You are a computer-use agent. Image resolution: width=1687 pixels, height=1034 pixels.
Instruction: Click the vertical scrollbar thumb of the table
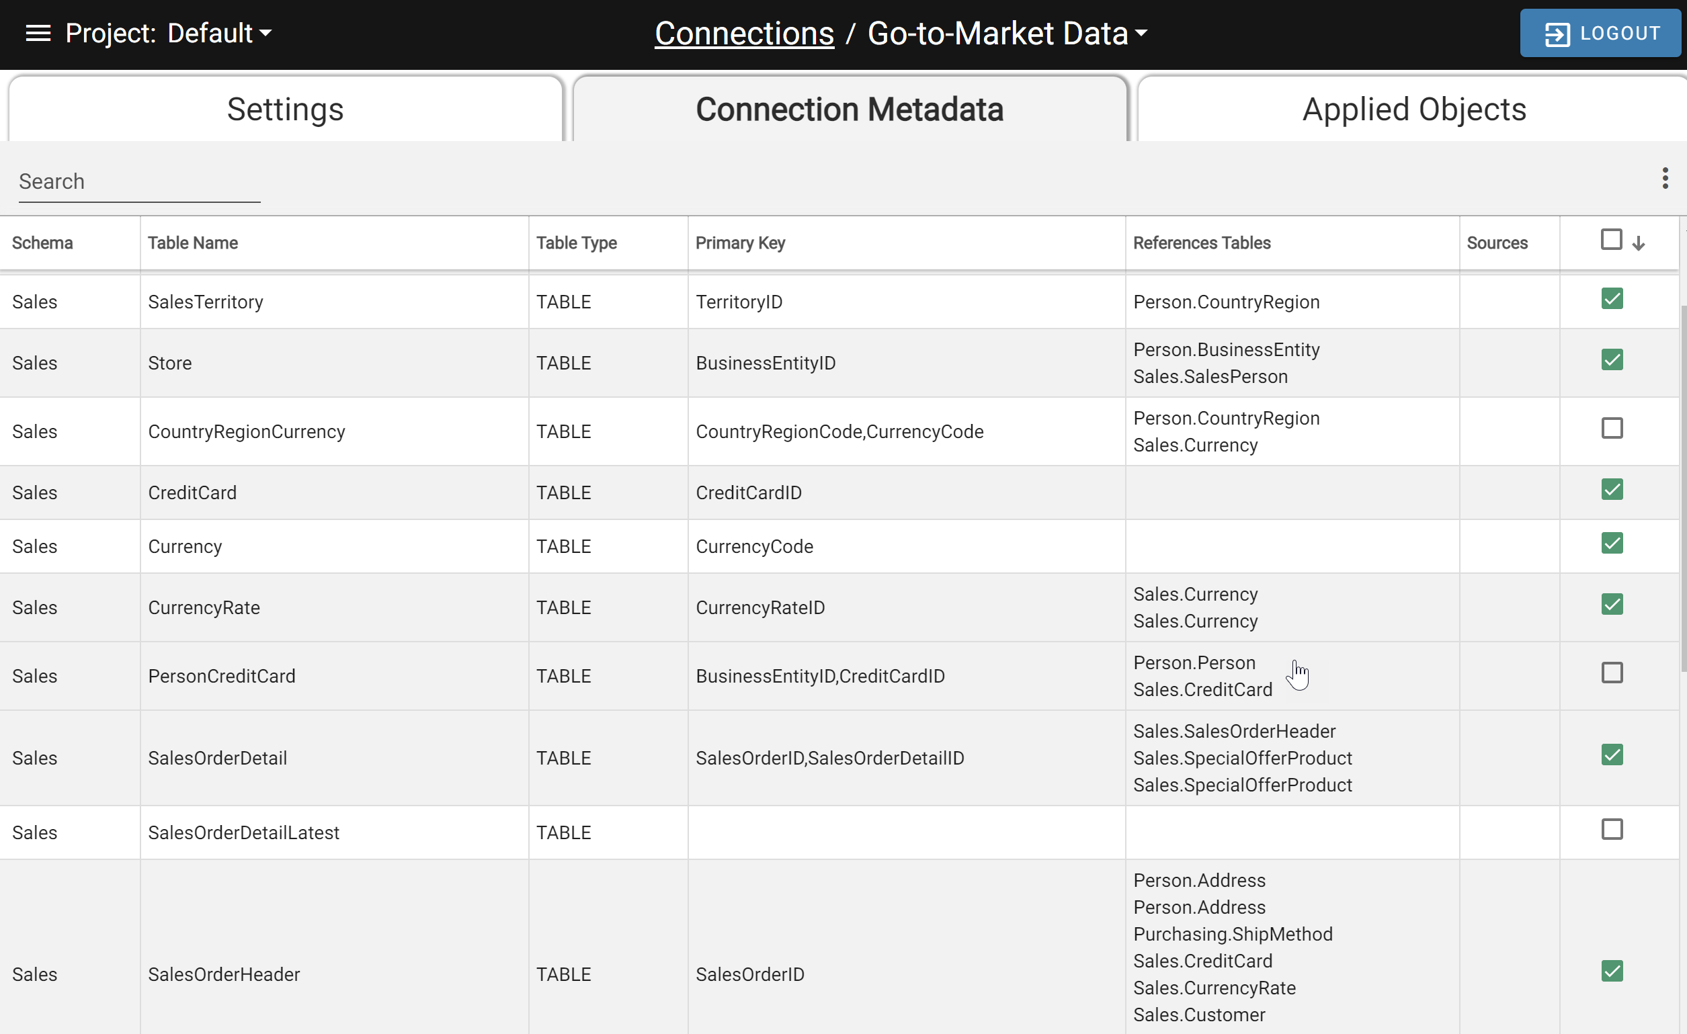(1683, 488)
